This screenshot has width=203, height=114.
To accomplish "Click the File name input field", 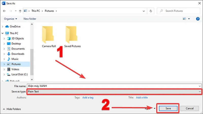I will click(x=114, y=86).
